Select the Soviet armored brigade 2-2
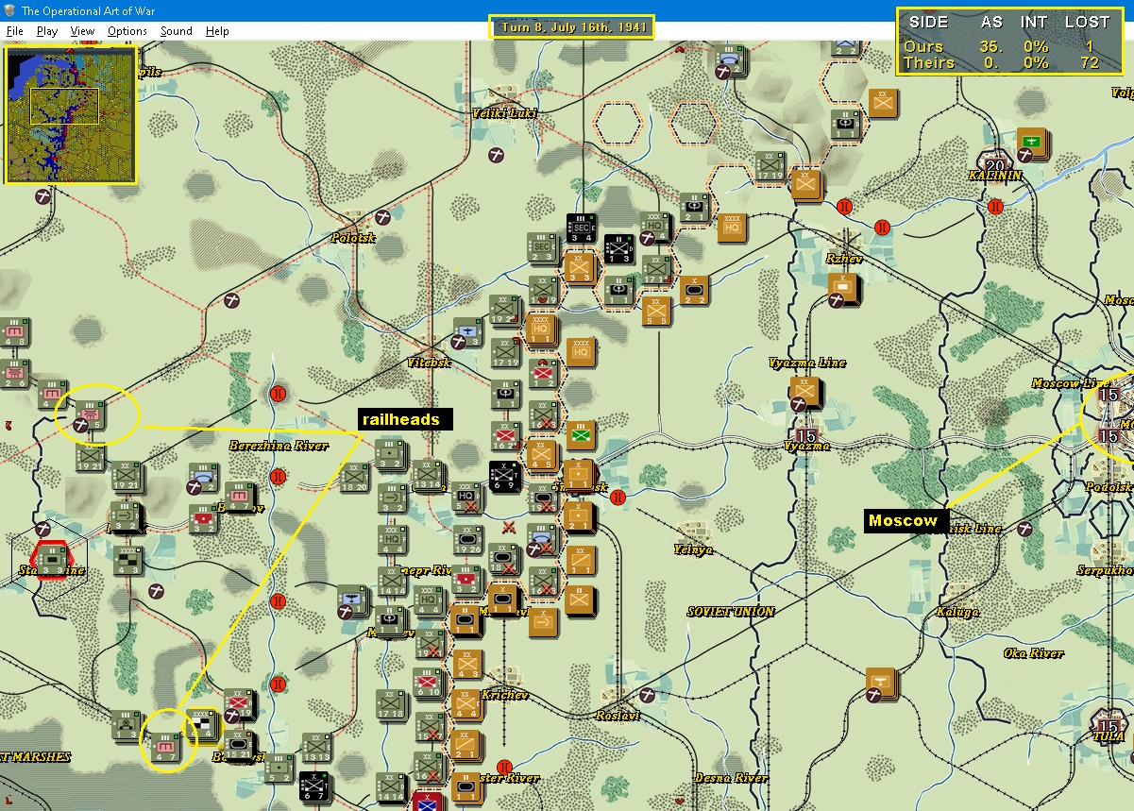Viewport: 1134px width, 811px height. pos(694,290)
